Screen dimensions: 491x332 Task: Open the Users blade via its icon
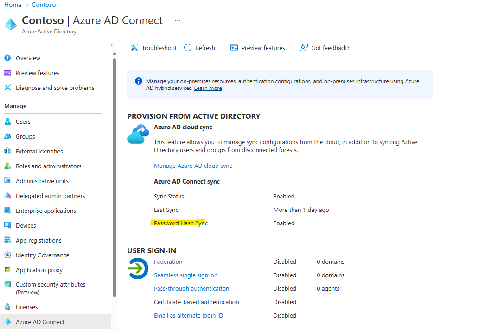[x=10, y=121]
